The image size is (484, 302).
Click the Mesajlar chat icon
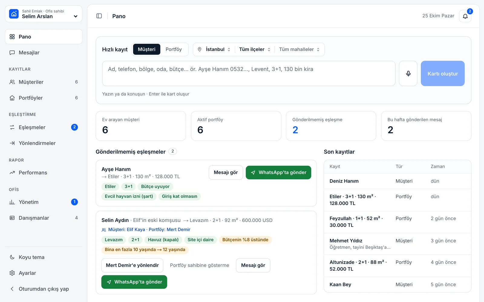click(12, 53)
